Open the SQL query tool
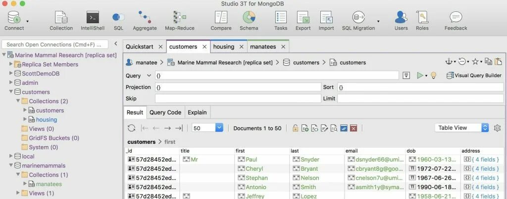 pos(118,17)
